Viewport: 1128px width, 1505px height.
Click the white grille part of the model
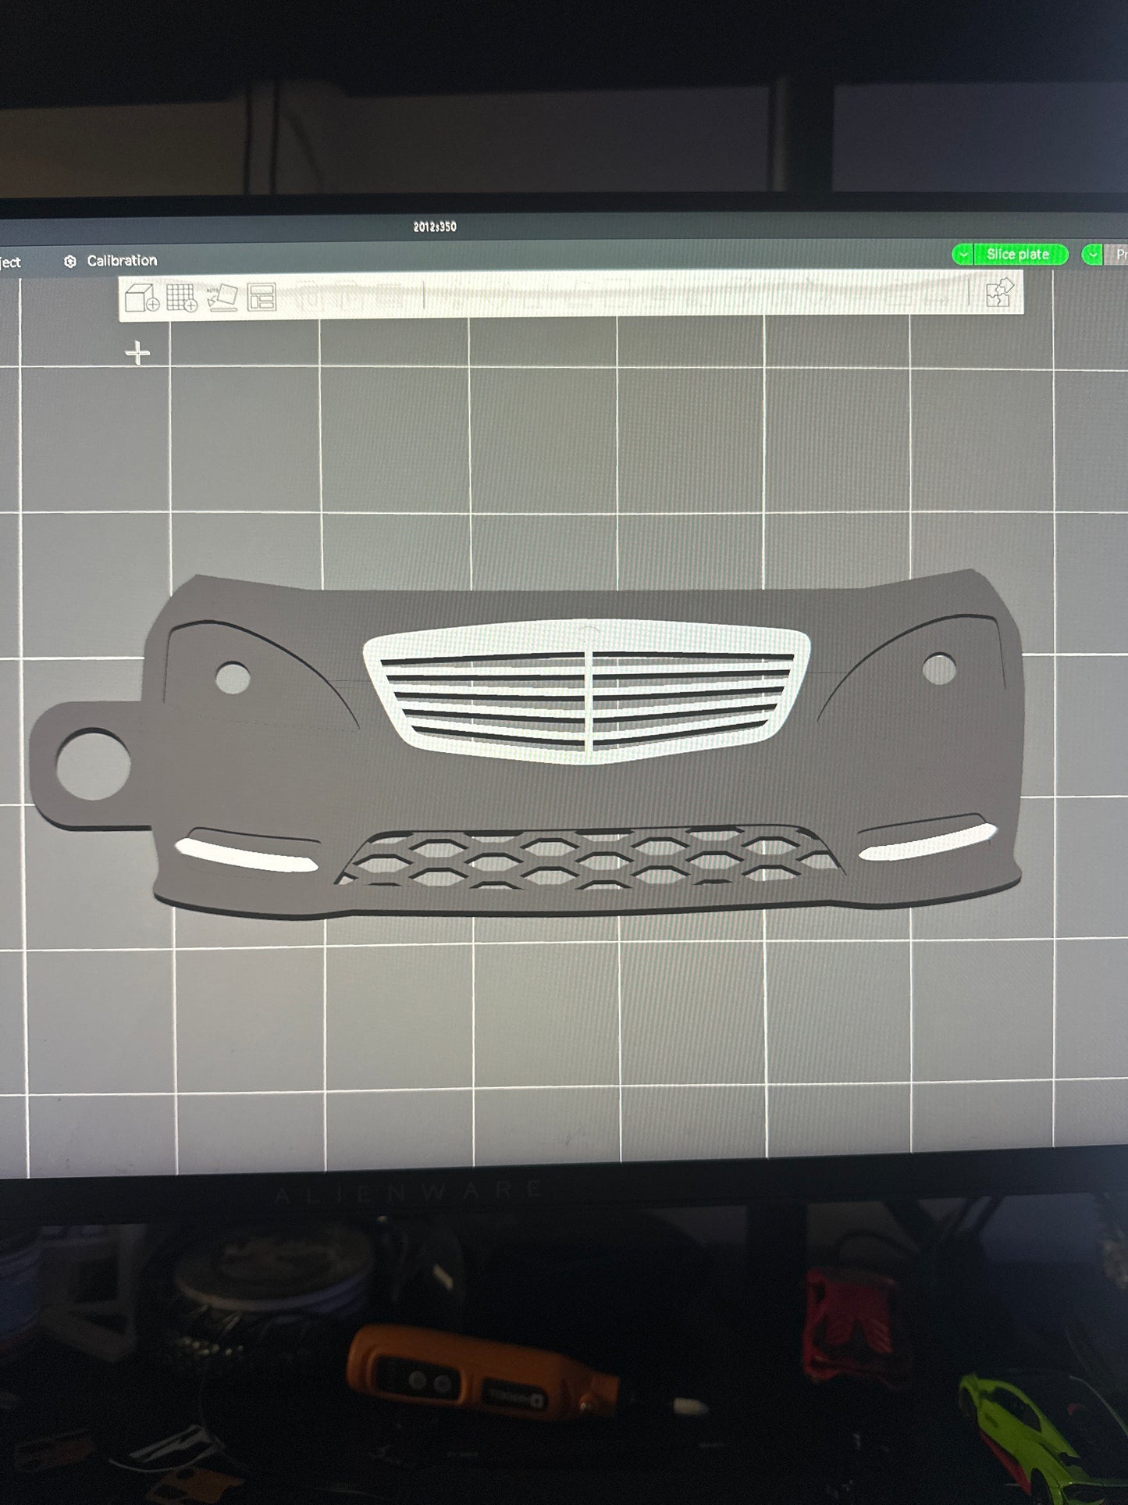(x=587, y=691)
